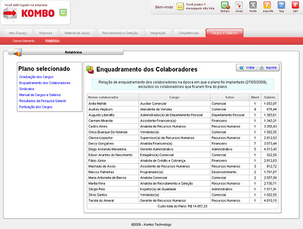Viewport: 303px width, 229px height.
Task: Click the tempo clock icon
Action: click(x=225, y=6)
